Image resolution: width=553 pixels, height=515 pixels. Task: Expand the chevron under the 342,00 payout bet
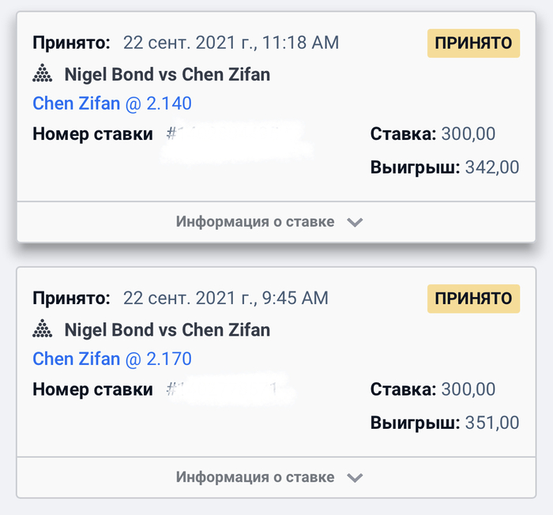pos(355,223)
